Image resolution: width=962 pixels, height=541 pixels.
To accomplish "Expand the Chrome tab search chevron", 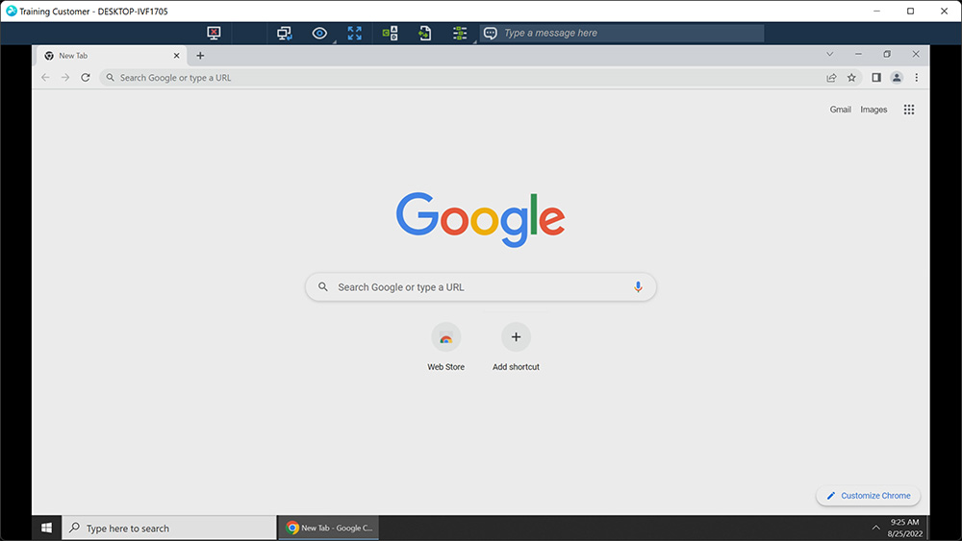I will [829, 55].
